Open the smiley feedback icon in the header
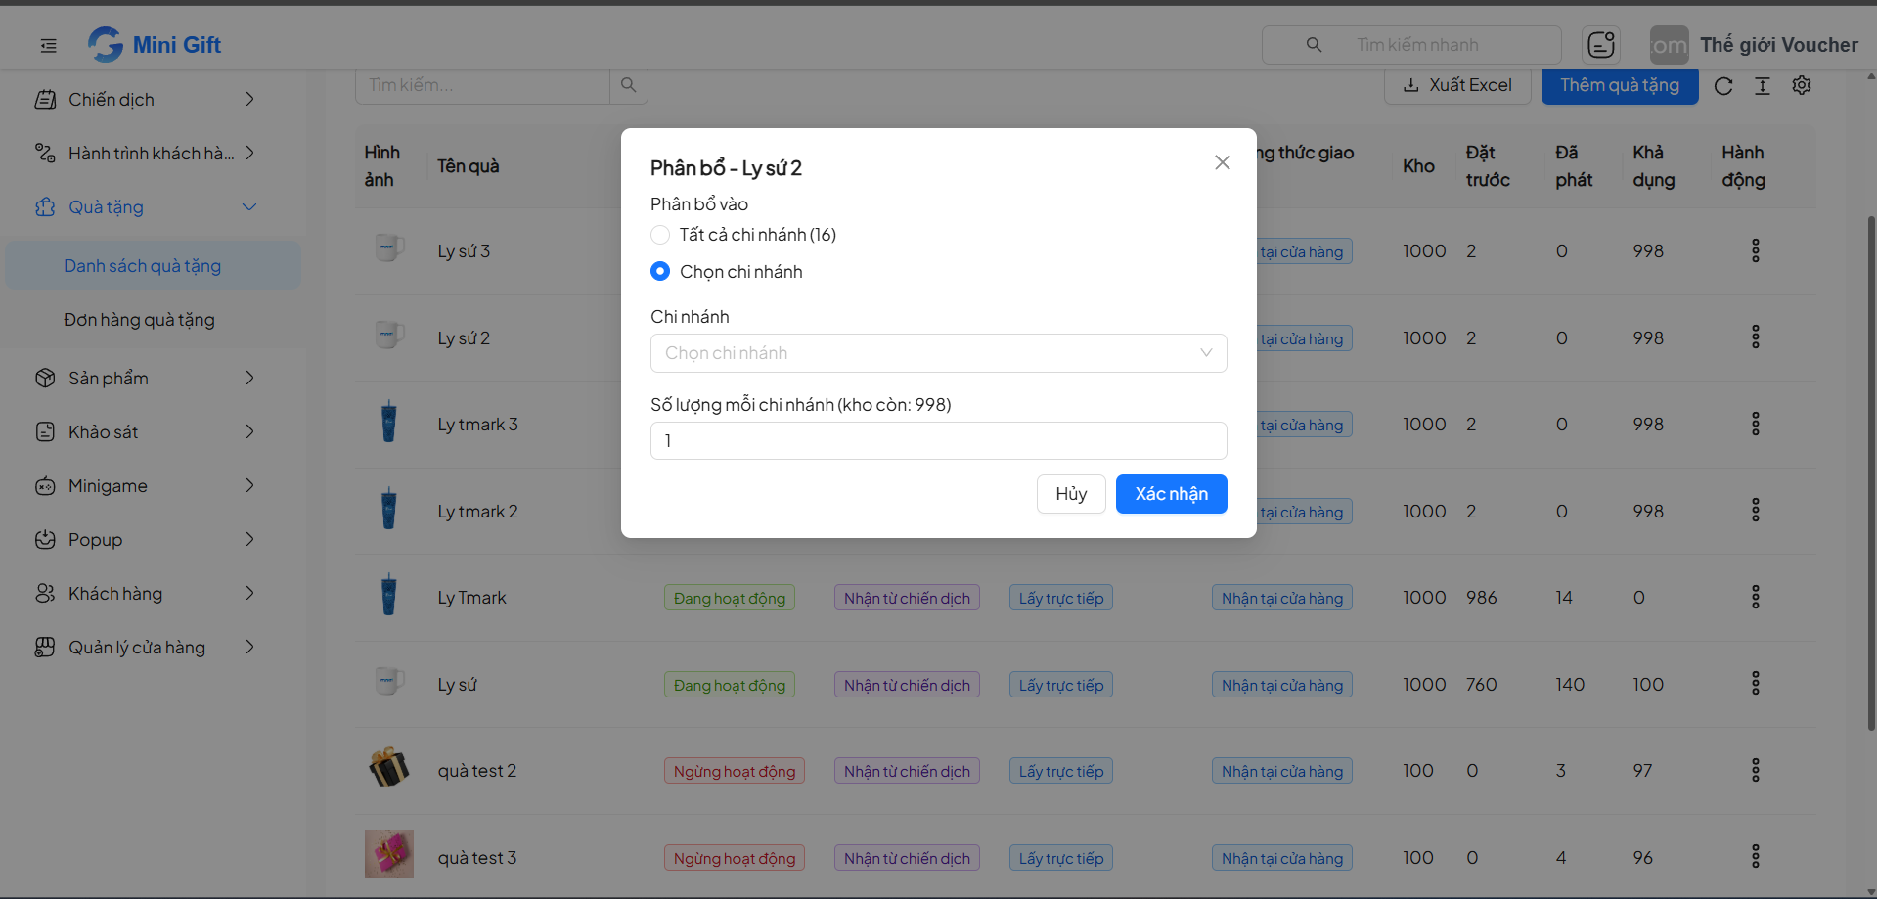The width and height of the screenshot is (1877, 899). [1601, 45]
